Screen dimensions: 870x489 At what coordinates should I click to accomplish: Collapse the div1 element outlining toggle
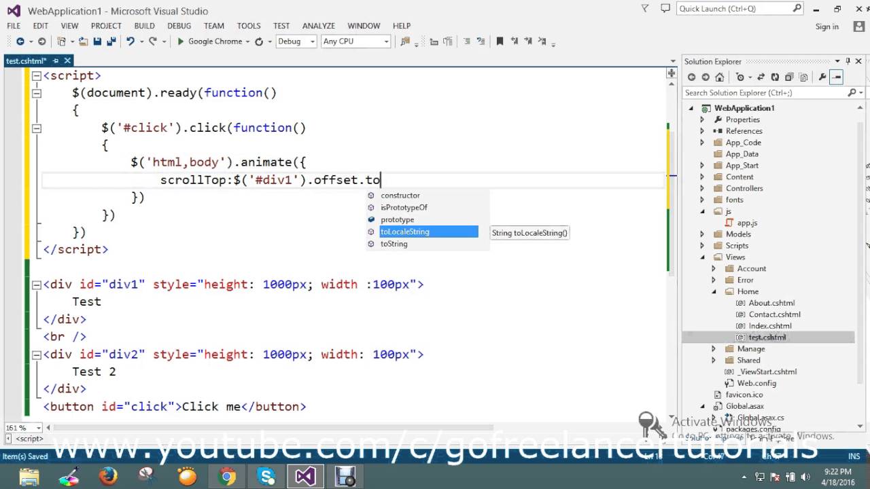37,285
